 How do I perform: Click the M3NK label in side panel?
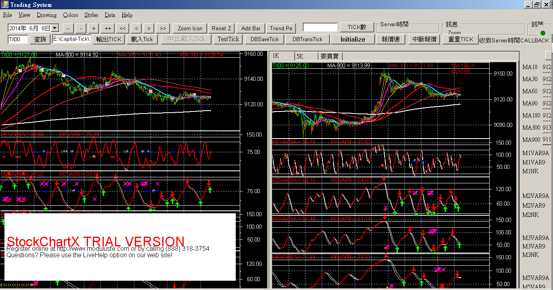click(x=530, y=254)
